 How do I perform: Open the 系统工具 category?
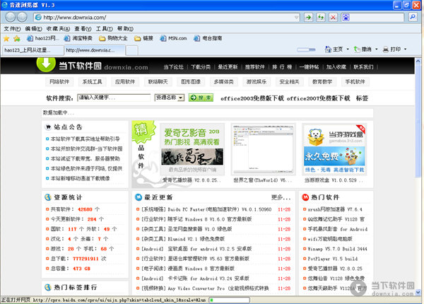[92, 82]
